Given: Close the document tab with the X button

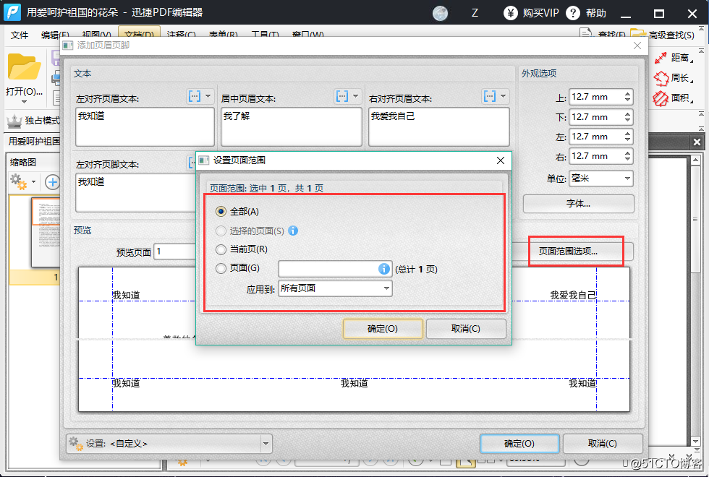Looking at the screenshot, I should click(697, 142).
